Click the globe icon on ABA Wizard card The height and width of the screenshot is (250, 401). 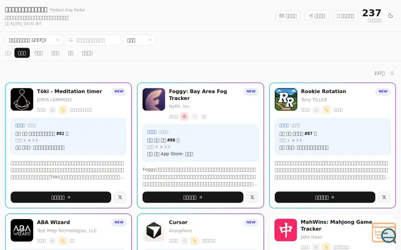click(x=53, y=240)
